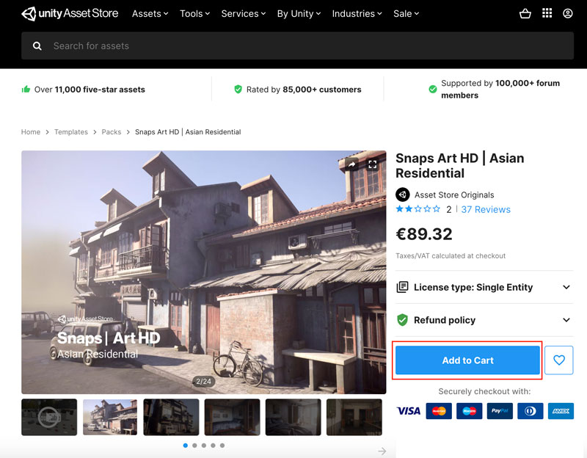The width and height of the screenshot is (587, 458).
Task: Click the €89.32 price text
Action: pyautogui.click(x=424, y=234)
